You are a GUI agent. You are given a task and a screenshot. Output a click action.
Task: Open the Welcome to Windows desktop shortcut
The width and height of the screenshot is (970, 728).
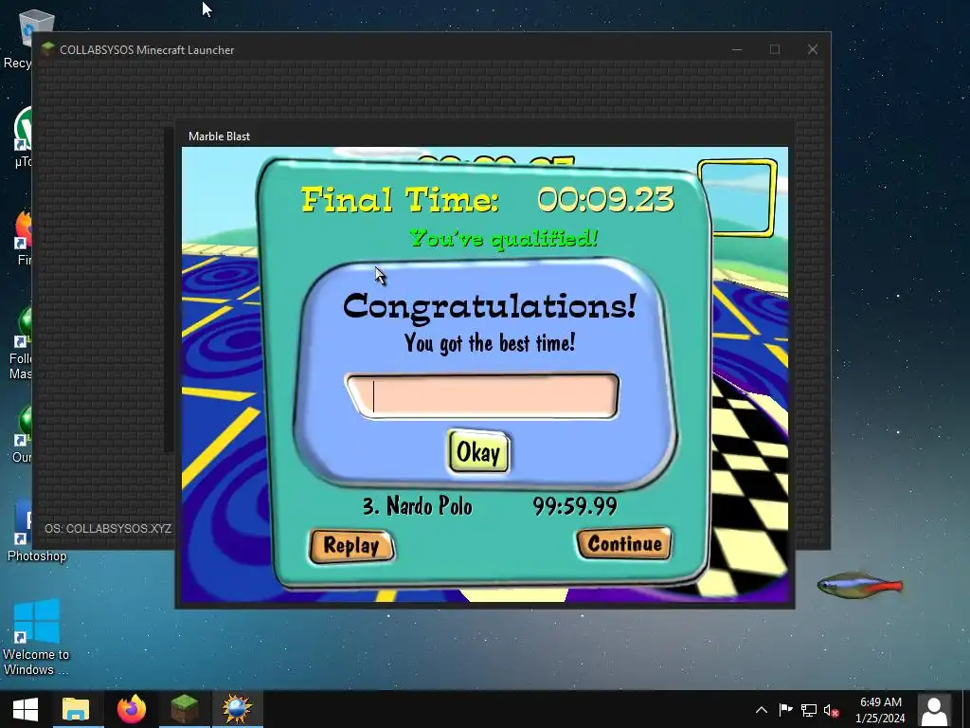point(37,636)
